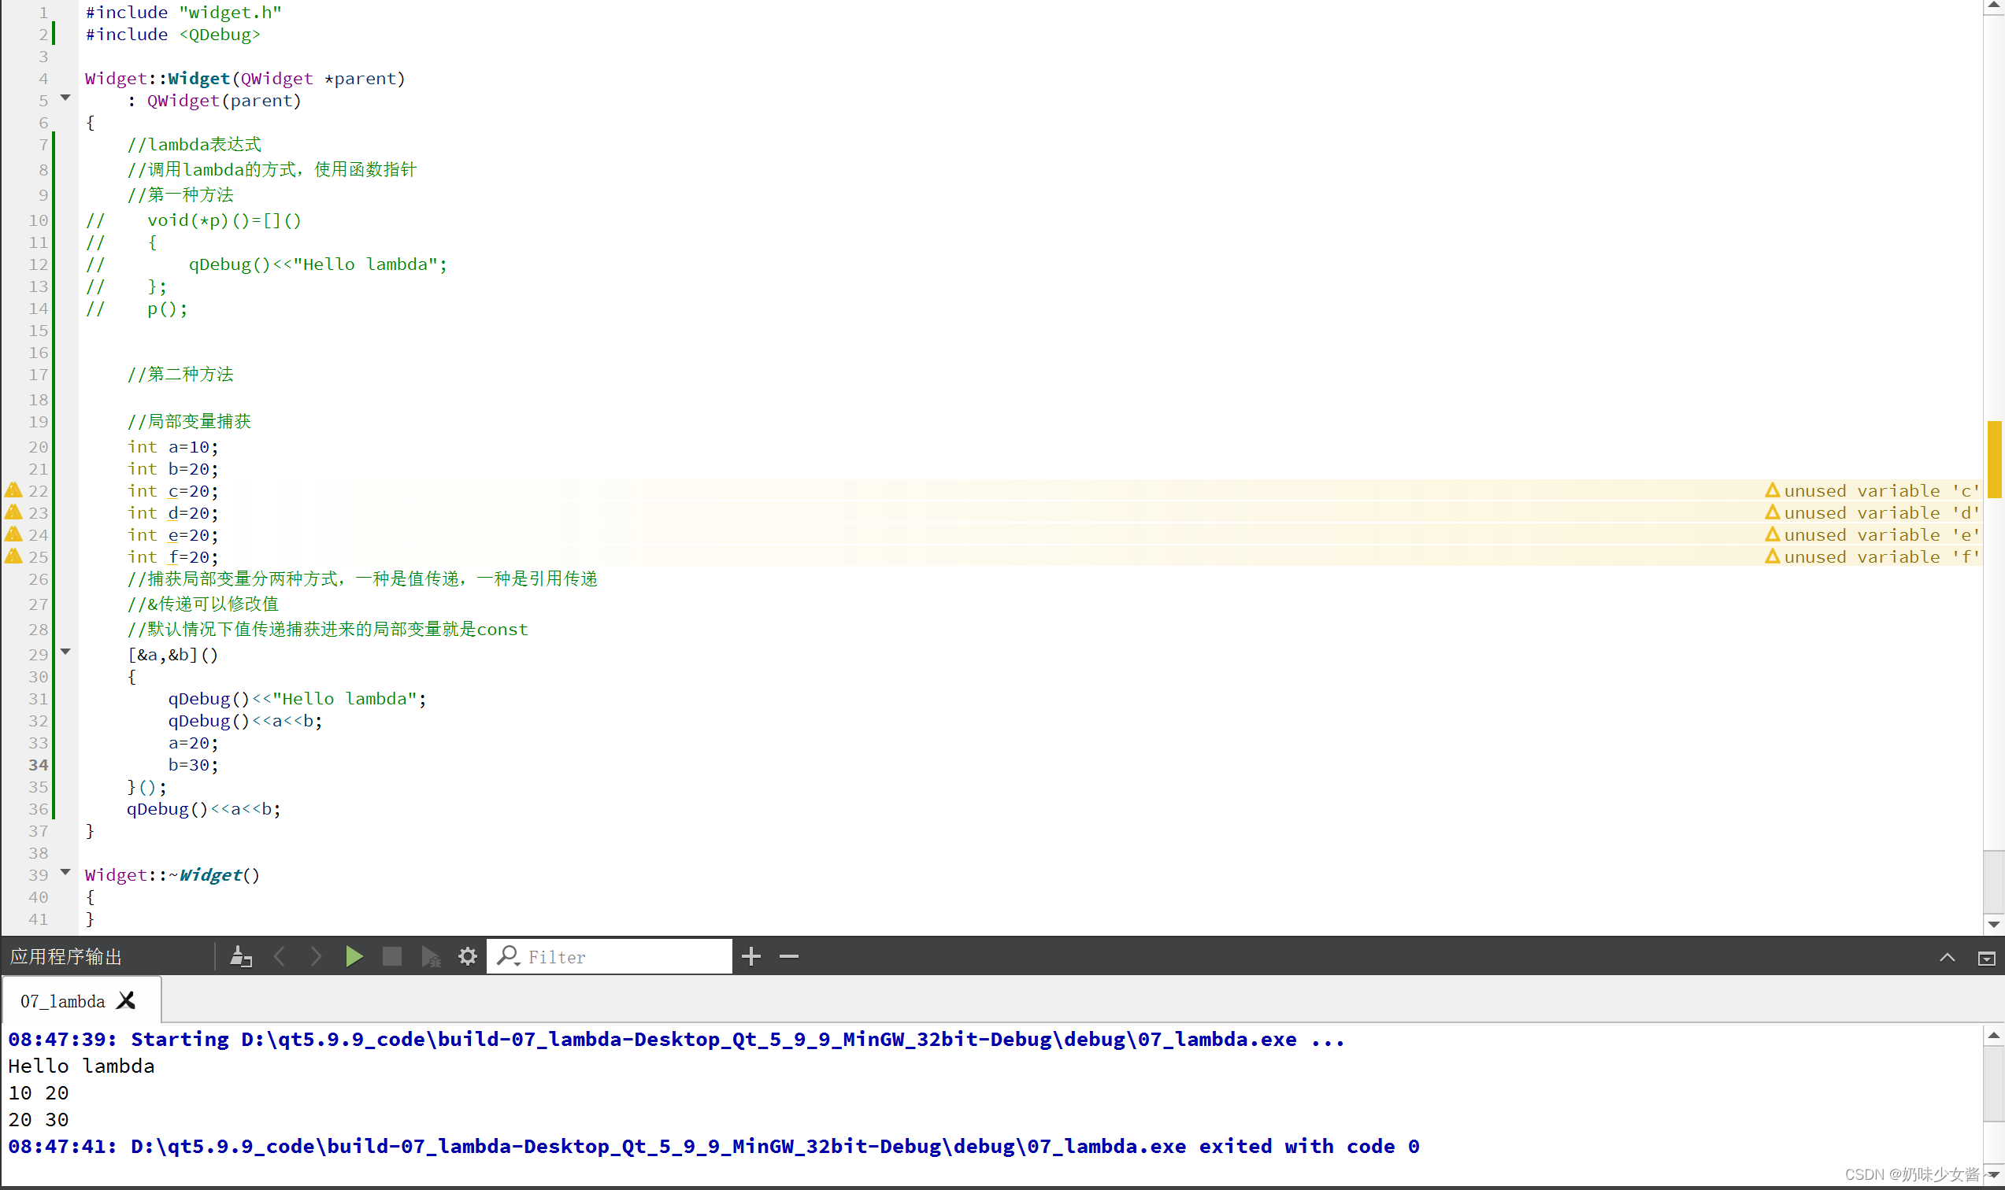Click the "int b=20;" declaration
The height and width of the screenshot is (1190, 2005).
172,469
